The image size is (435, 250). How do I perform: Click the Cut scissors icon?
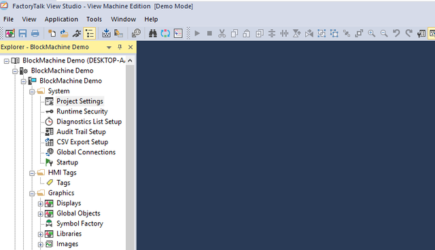coord(222,33)
